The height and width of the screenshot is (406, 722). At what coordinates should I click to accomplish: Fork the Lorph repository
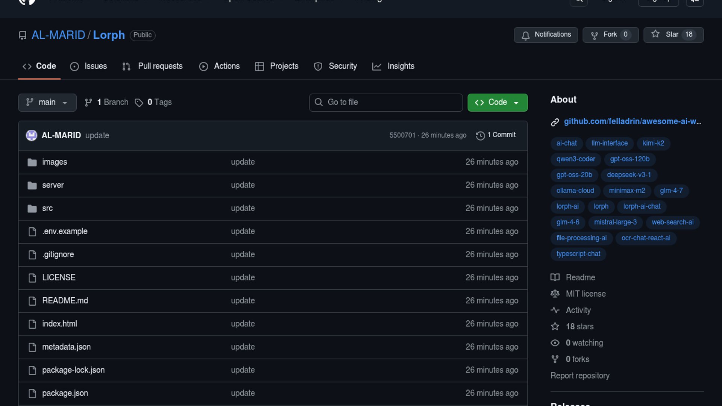[611, 35]
